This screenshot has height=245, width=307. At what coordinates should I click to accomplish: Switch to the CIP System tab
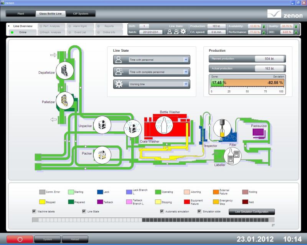(x=81, y=14)
